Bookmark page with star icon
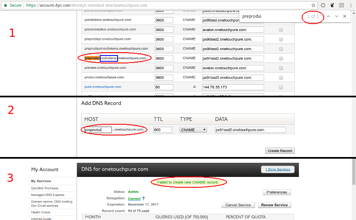The width and height of the screenshot is (356, 220). click(313, 5)
